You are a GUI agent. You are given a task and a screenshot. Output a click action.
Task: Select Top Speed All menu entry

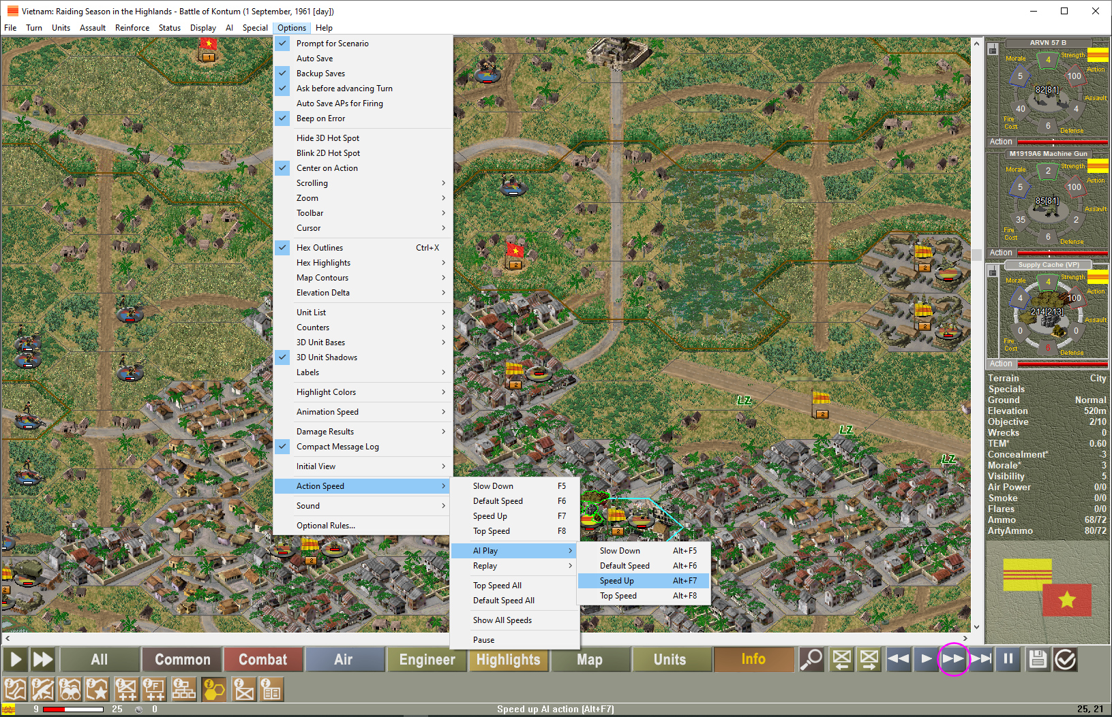(515, 585)
